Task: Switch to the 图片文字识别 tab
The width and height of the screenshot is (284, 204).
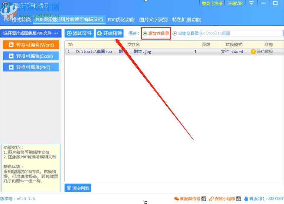Action: pos(153,20)
